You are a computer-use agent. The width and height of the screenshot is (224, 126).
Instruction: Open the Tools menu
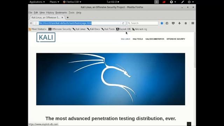(x=71, y=13)
